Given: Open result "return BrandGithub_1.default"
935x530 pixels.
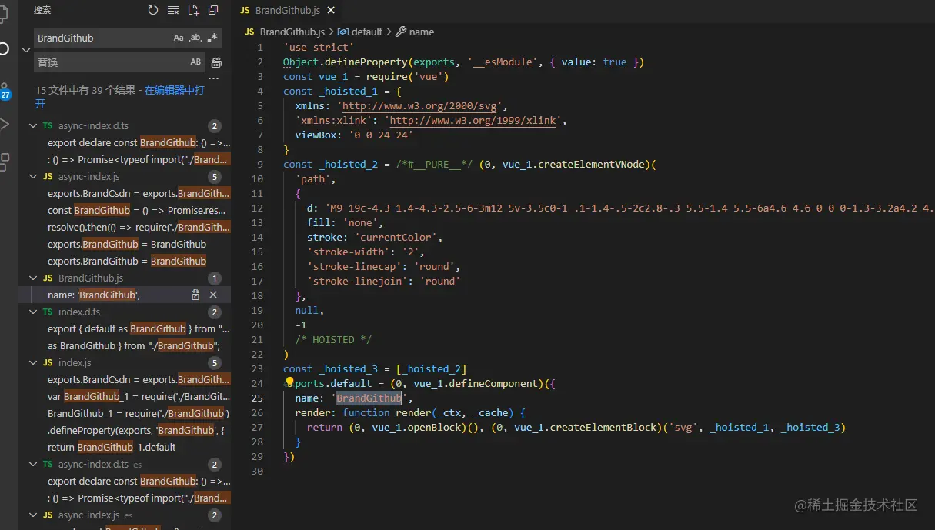Looking at the screenshot, I should (112, 447).
